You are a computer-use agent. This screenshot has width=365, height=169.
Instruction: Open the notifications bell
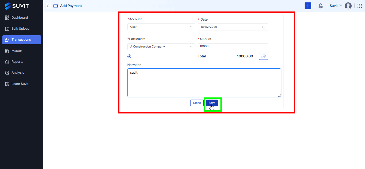click(321, 6)
